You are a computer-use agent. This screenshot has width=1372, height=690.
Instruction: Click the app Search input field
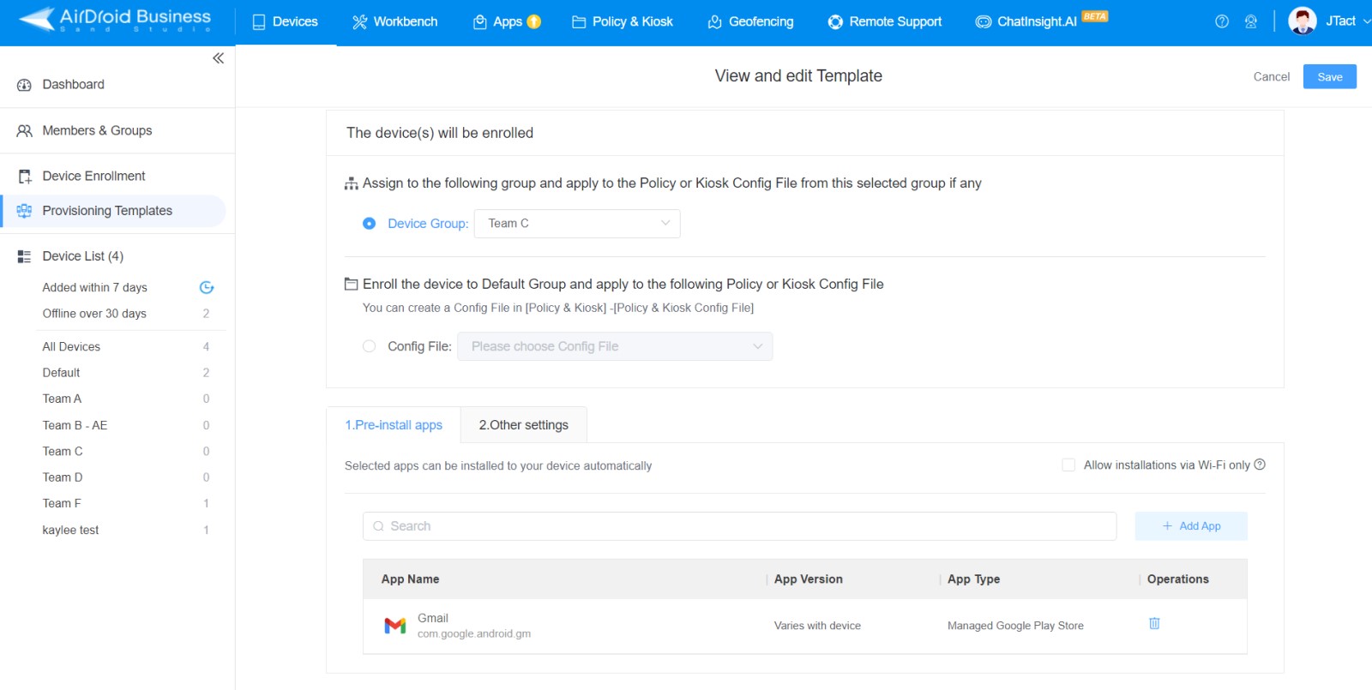(740, 526)
